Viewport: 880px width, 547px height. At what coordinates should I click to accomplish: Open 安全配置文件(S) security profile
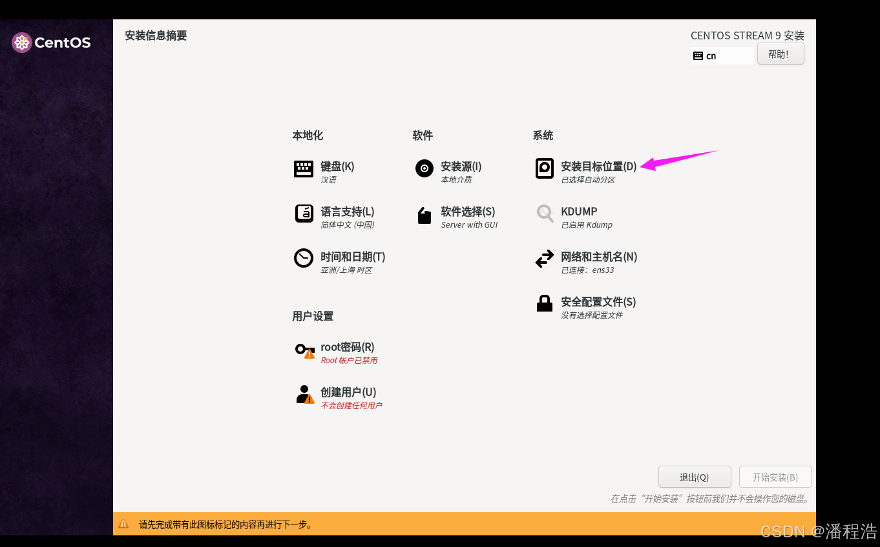pos(598,302)
